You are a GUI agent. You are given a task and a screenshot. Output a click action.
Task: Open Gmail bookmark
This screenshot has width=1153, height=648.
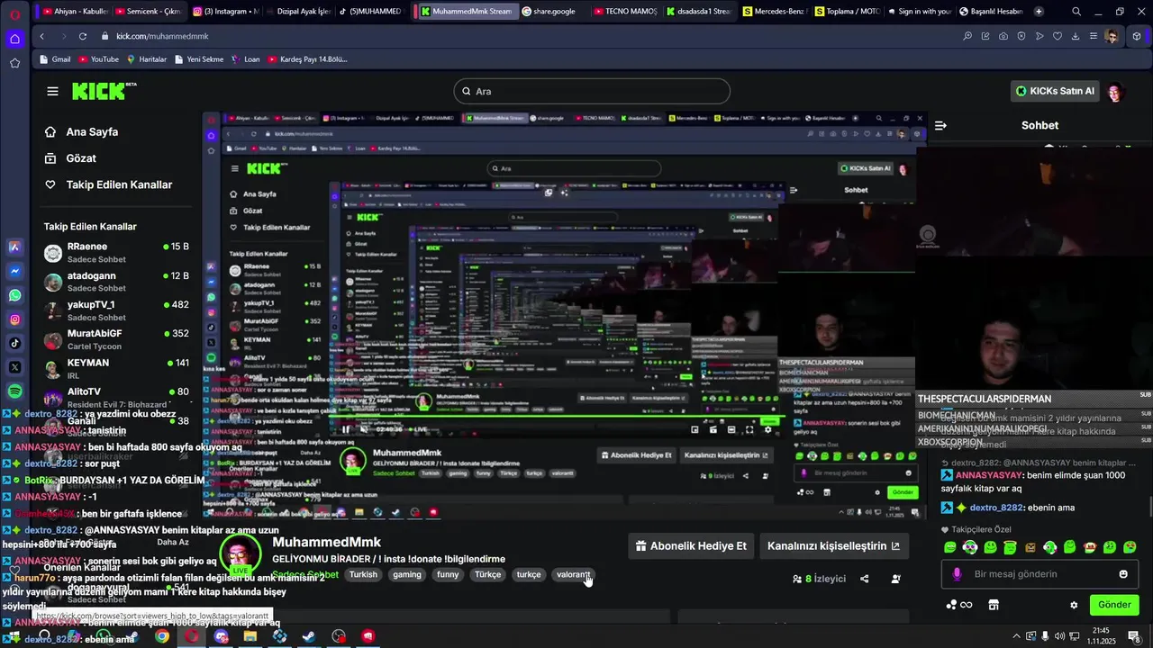tap(55, 59)
